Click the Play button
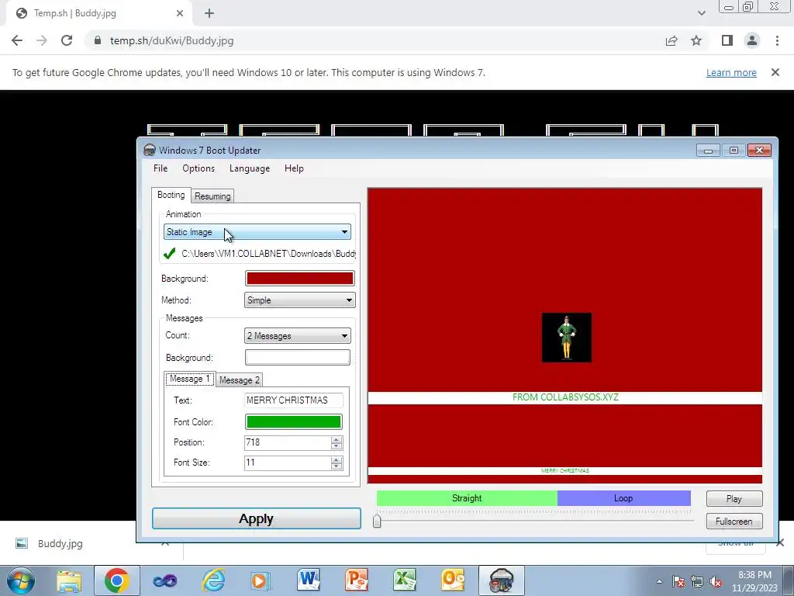 pos(734,499)
